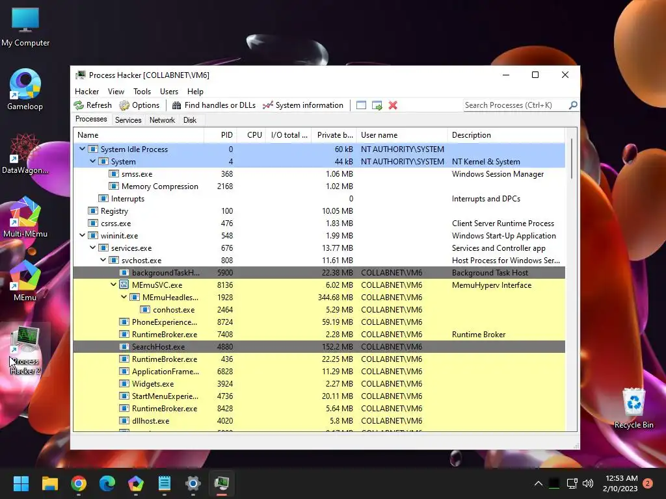Select the Multi-MEmu desktop shortcut
The image size is (666, 499).
point(25,217)
